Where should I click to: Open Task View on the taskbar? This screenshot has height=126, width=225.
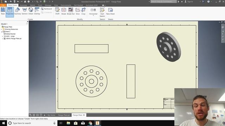point(61,123)
